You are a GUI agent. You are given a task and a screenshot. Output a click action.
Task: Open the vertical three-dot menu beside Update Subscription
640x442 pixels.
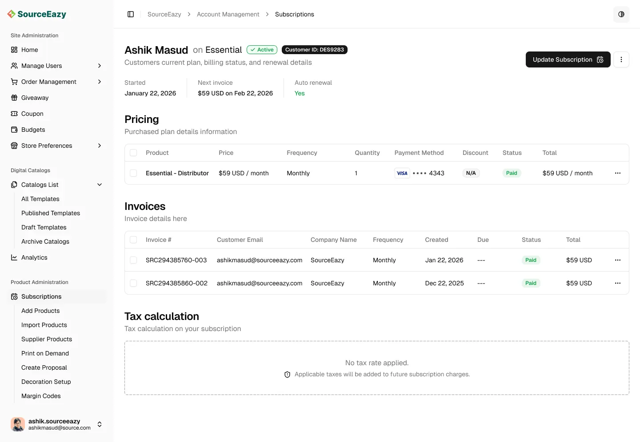[x=621, y=59]
